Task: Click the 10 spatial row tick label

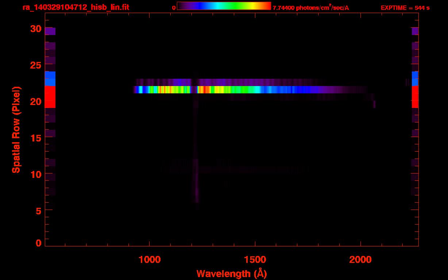Action: pyautogui.click(x=35, y=174)
